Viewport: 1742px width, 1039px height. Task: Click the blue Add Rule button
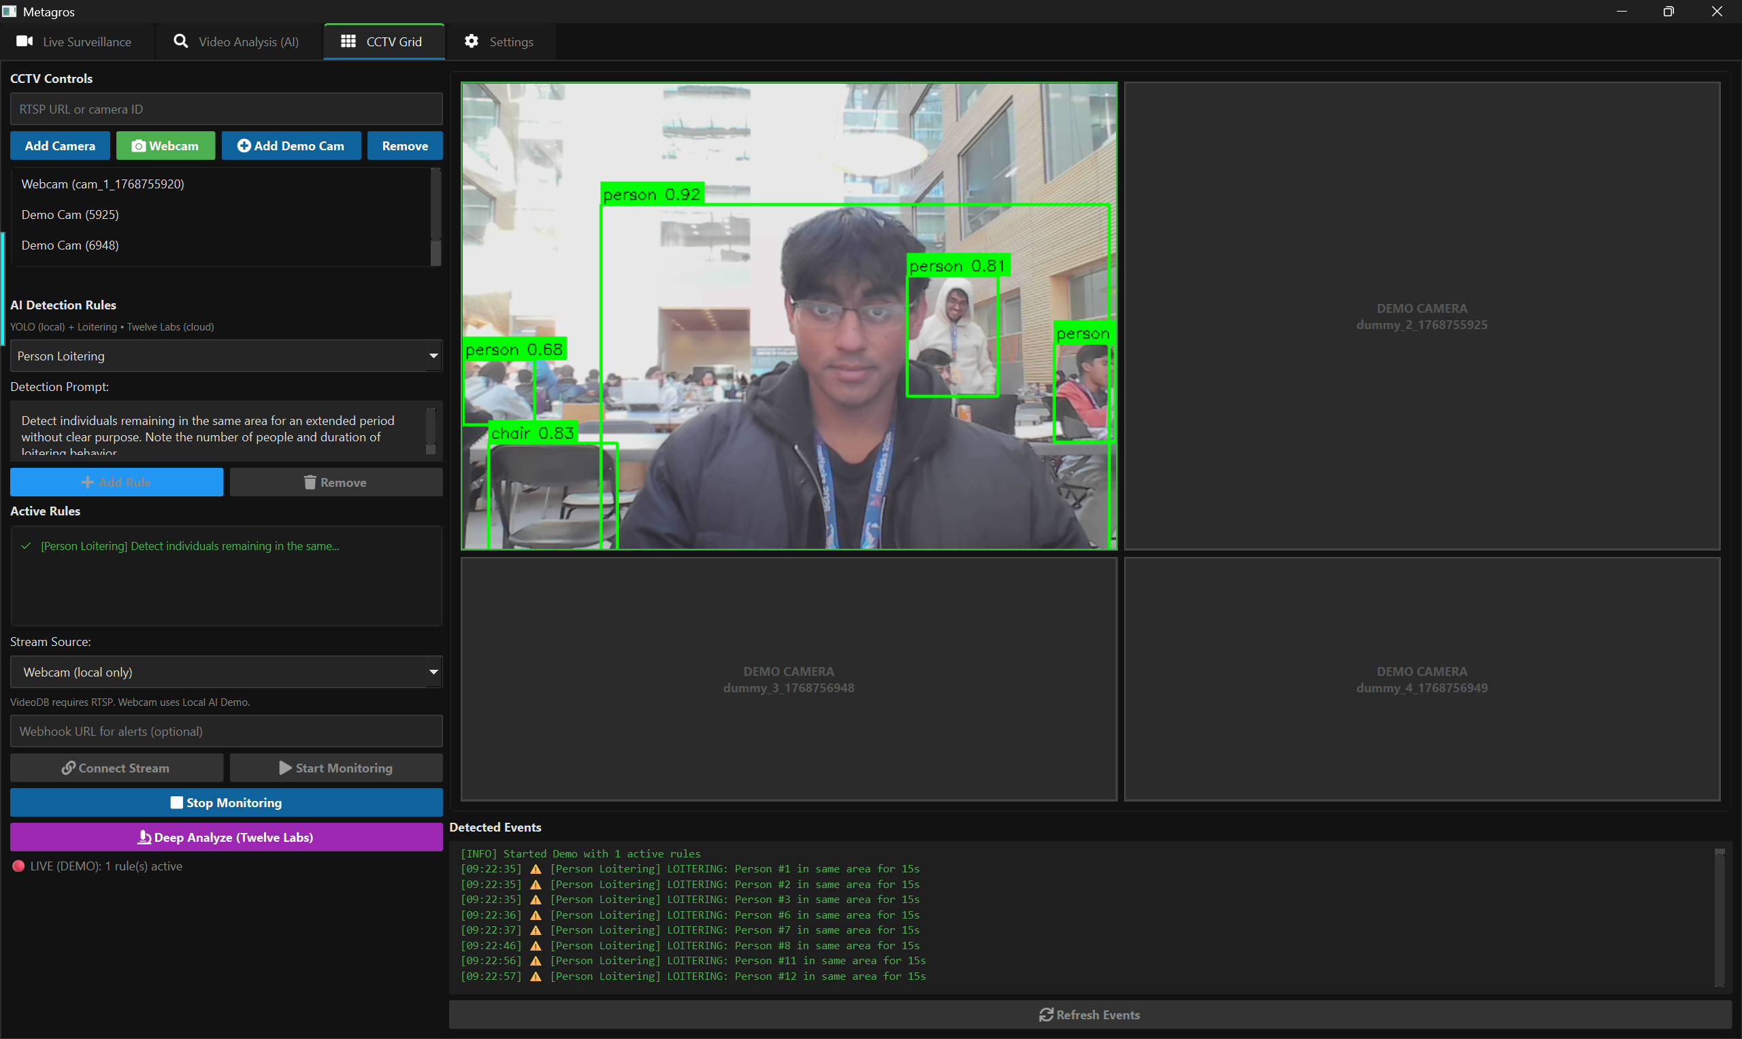pos(116,482)
